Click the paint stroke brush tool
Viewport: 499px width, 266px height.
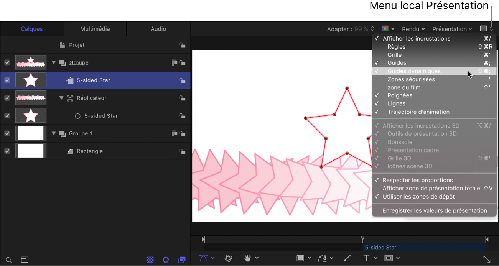point(347,258)
